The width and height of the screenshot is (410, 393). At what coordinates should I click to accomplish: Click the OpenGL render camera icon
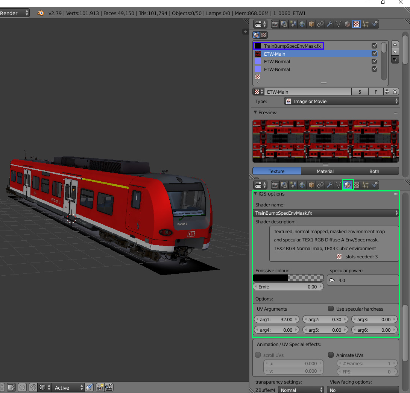coord(100,387)
